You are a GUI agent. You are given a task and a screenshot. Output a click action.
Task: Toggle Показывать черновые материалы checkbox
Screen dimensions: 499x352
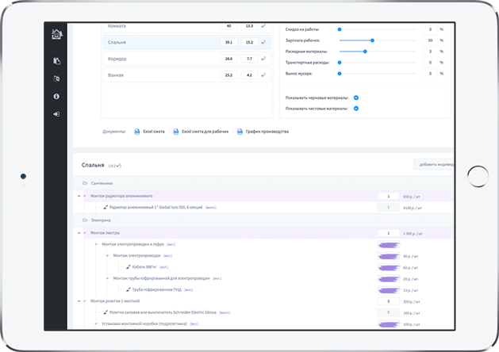[x=356, y=98]
